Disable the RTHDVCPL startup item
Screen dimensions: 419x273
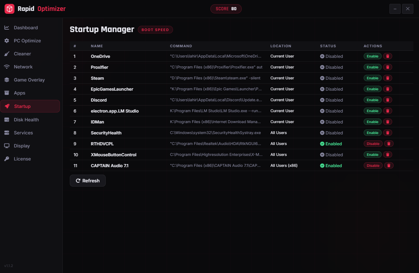[x=373, y=144]
